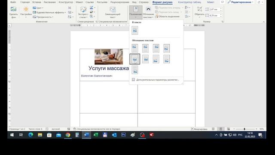Switch to the Конструктор таблиц tab
The height and width of the screenshot is (155, 275).
pos(189,2)
